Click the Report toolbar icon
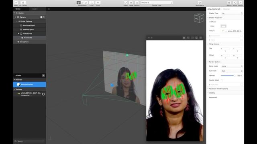 [229, 3]
